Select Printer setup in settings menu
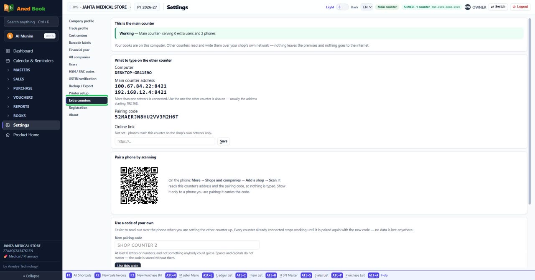Image resolution: width=535 pixels, height=280 pixels. [x=79, y=93]
